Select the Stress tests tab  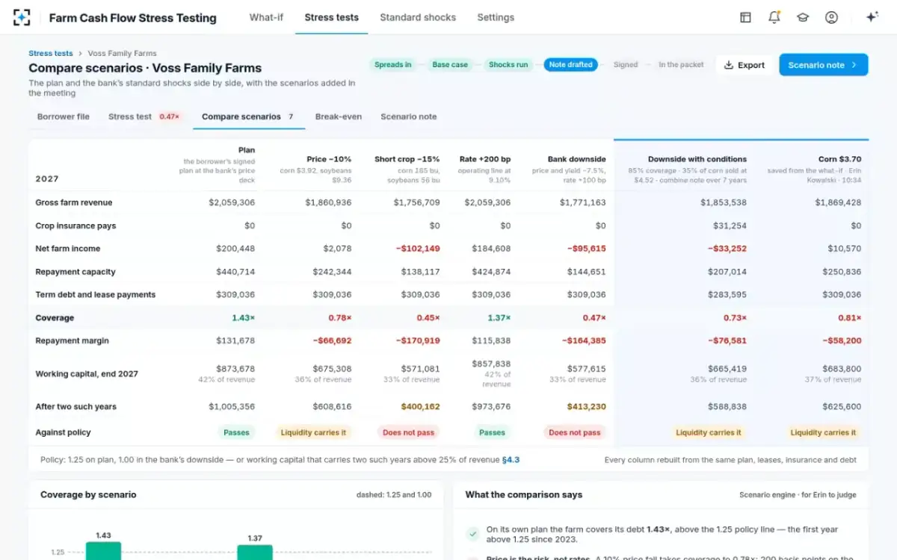332,17
